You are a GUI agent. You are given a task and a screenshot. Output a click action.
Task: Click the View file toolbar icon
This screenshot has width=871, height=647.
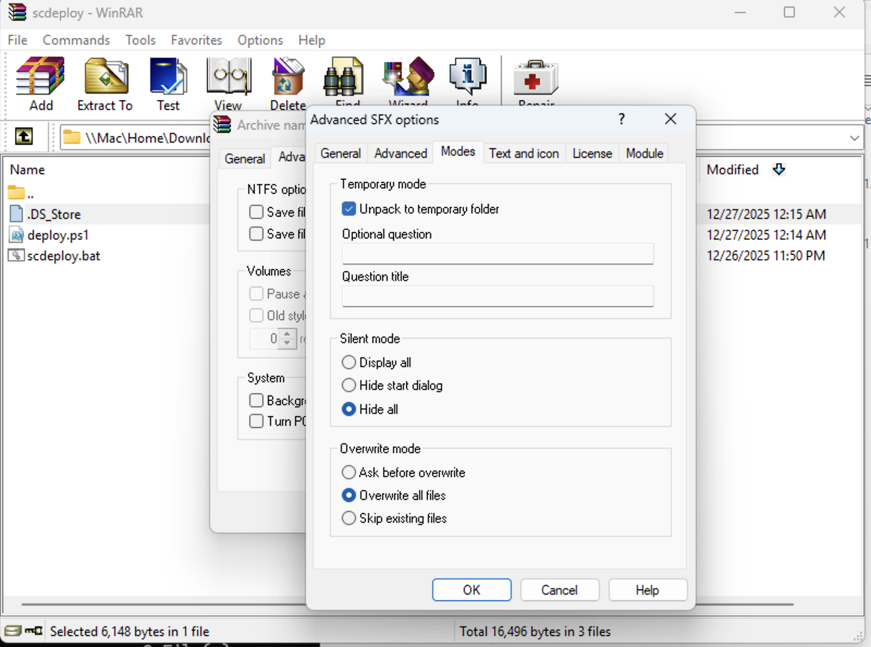228,78
